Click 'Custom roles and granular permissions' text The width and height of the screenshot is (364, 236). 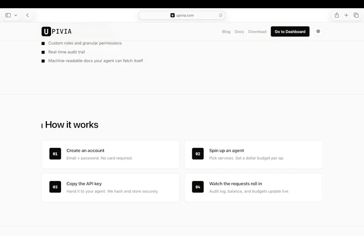85,43
